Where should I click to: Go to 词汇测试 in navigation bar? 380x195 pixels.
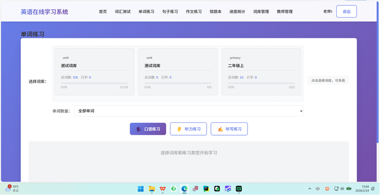123,11
